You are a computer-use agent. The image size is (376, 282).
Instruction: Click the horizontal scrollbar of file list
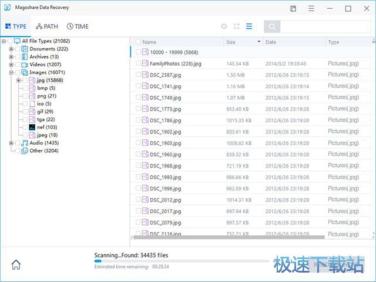click(229, 237)
